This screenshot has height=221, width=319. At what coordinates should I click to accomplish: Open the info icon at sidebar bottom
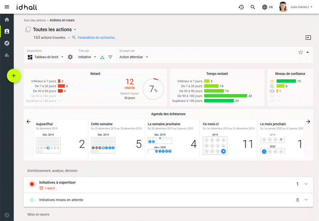tap(7, 215)
